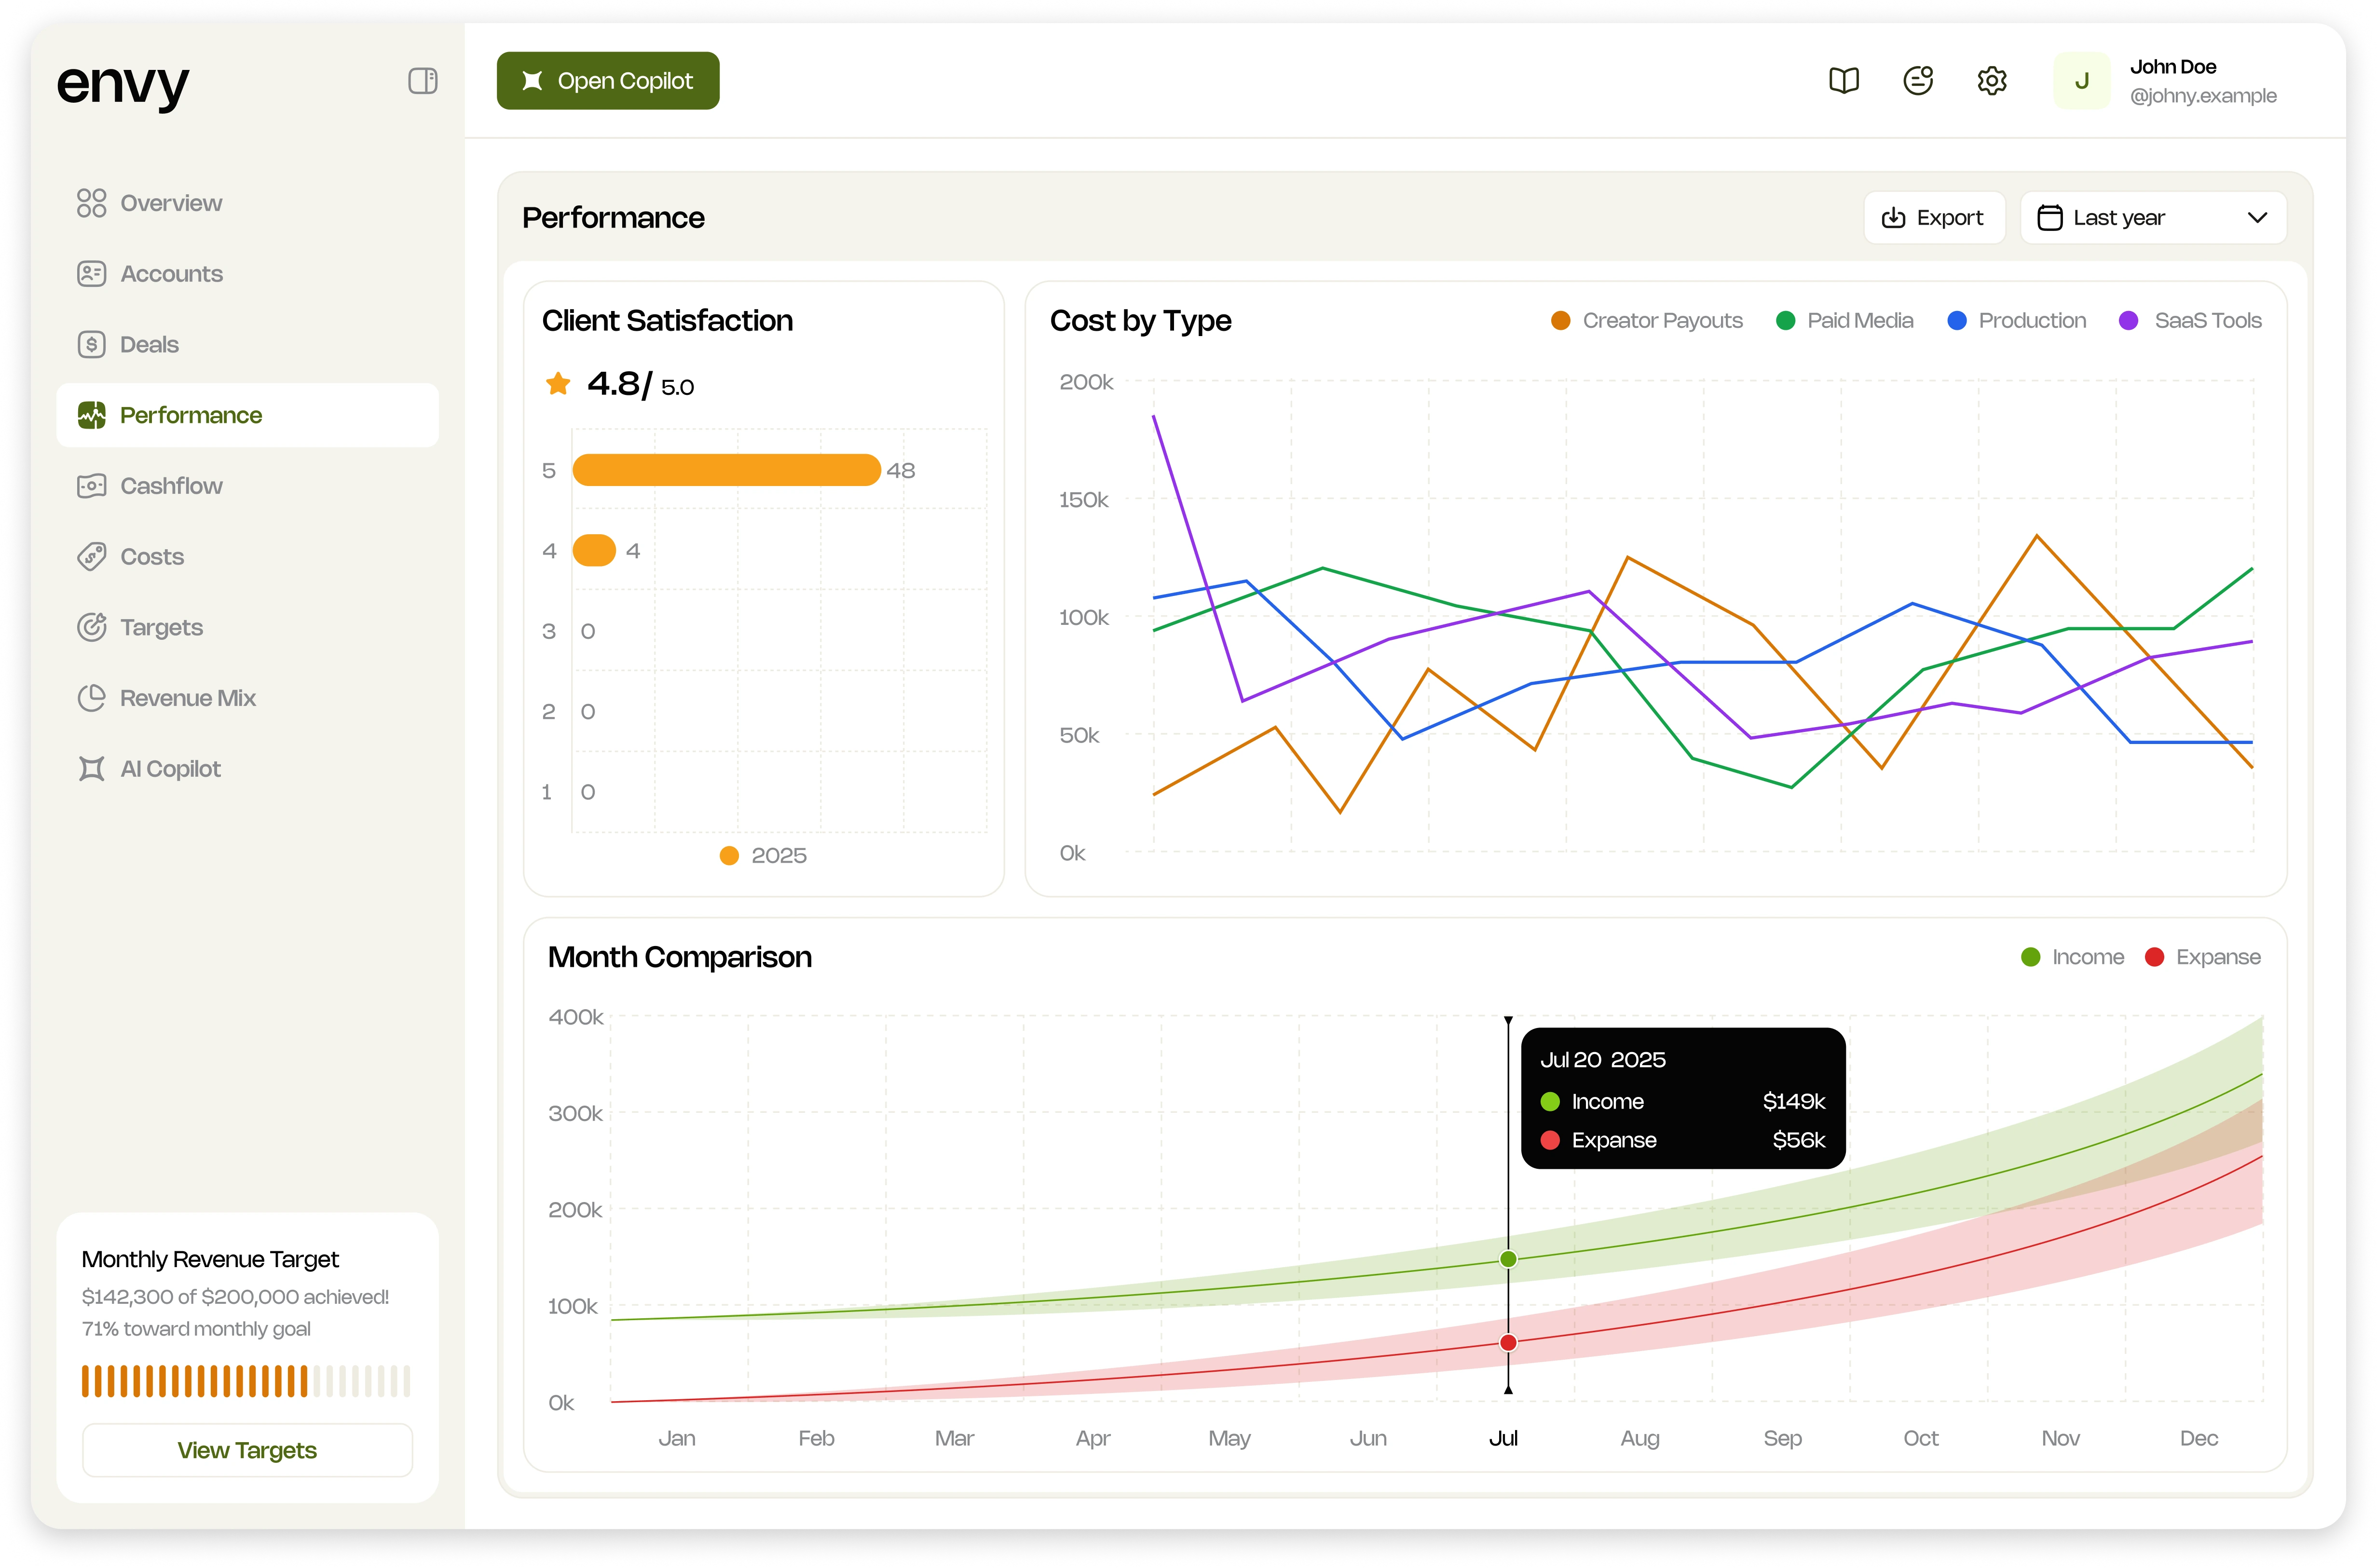The image size is (2377, 1568).
Task: Open the Costs page
Action: click(248, 556)
